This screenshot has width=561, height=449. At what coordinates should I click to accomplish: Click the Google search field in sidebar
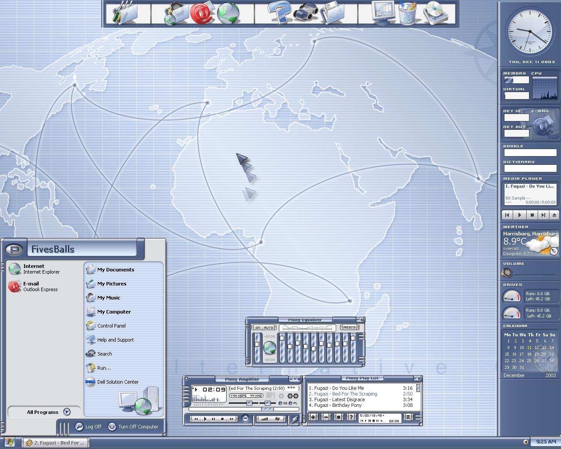530,153
